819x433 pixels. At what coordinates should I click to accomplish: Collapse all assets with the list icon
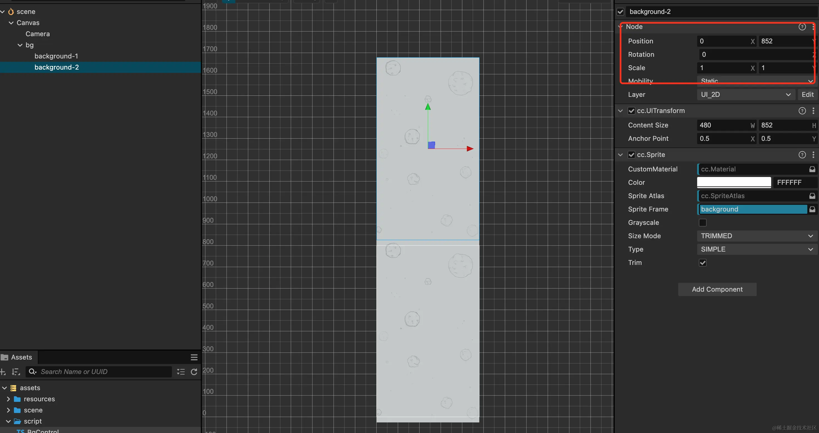181,372
